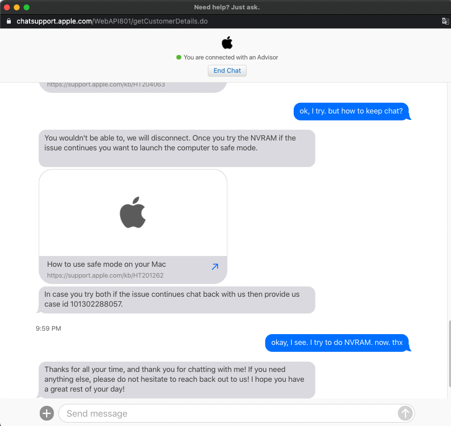Click How to use safe mode title

[x=107, y=264]
